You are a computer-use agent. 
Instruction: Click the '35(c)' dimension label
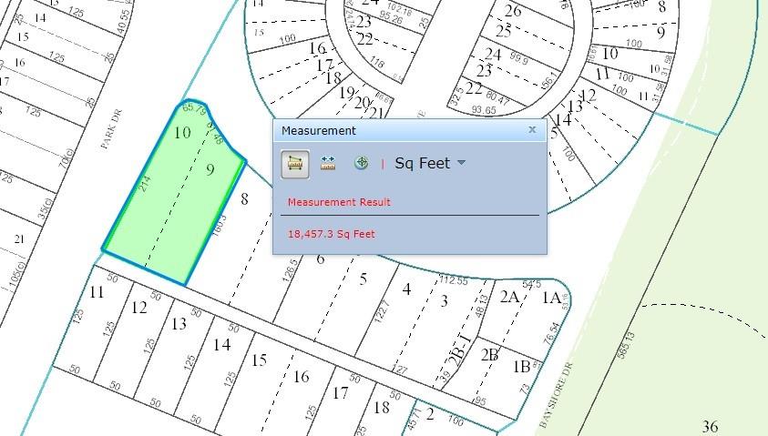pos(45,208)
